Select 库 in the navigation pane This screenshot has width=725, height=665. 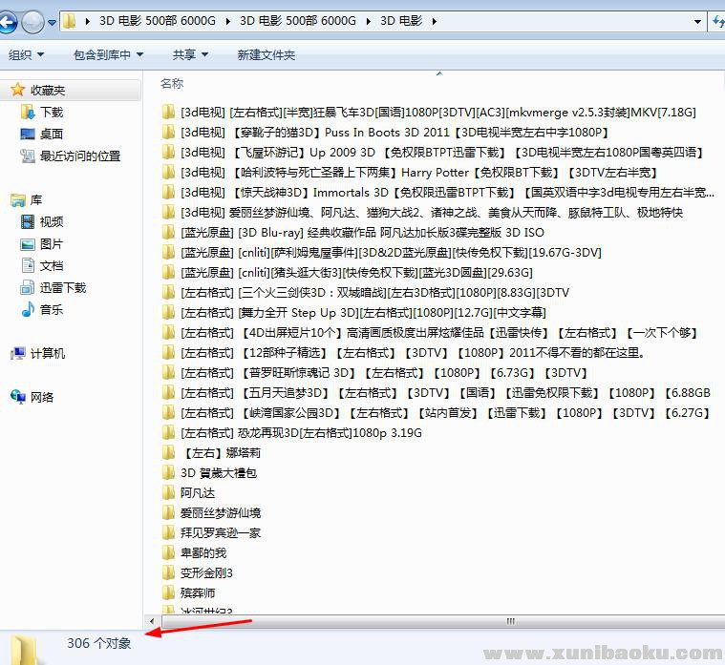pos(36,200)
